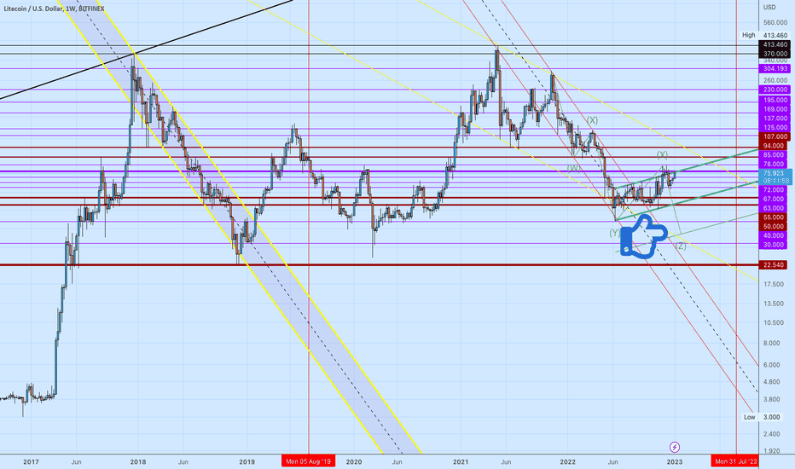The width and height of the screenshot is (795, 469).
Task: Select the 85.000 price label
Action: tap(775, 154)
